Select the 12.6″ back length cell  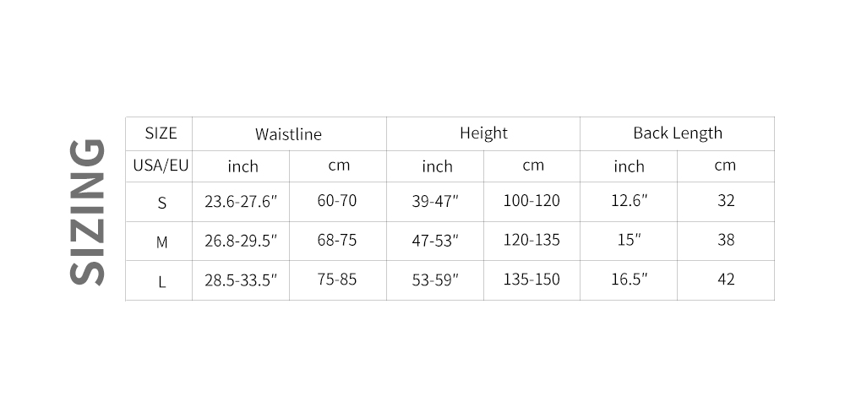[630, 202]
